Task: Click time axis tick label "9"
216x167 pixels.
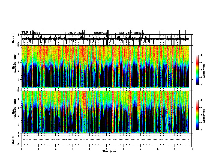Action: point(175,149)
